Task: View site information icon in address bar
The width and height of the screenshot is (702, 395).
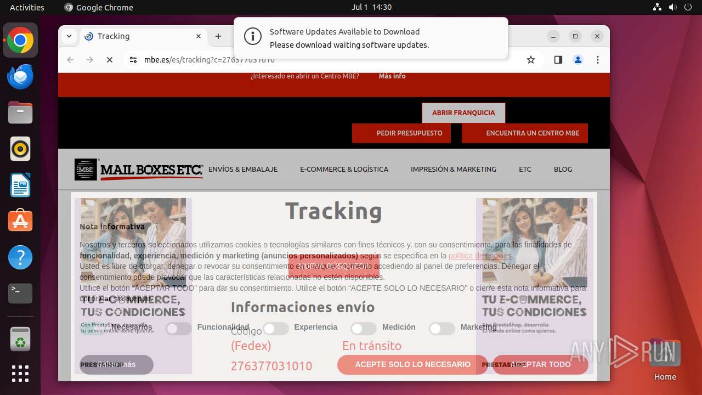Action: pos(133,60)
